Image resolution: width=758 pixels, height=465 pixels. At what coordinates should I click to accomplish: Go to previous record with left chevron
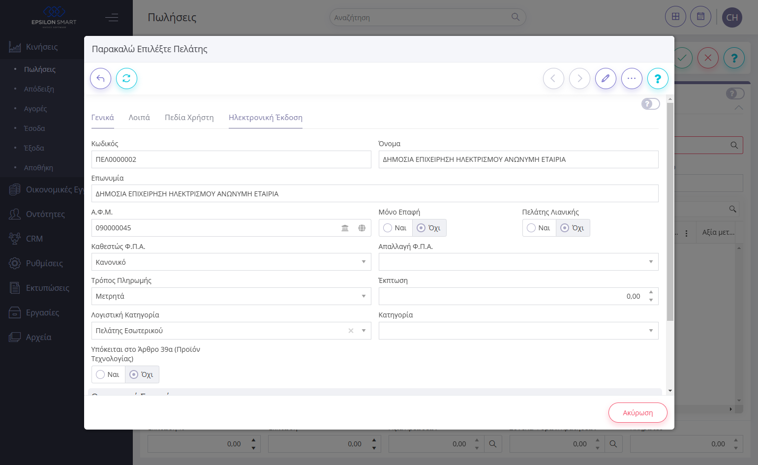point(553,78)
